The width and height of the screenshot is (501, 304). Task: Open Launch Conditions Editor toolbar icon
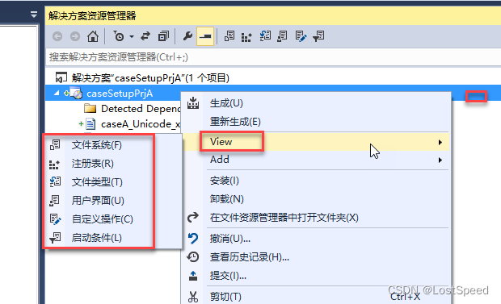pos(318,36)
